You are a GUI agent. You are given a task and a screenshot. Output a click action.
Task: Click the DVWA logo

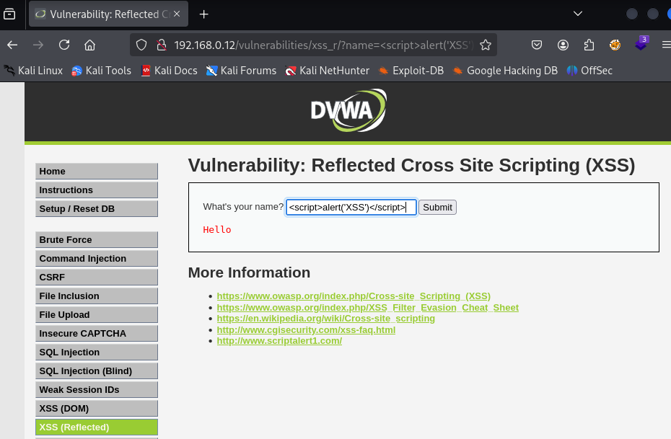coord(348,110)
